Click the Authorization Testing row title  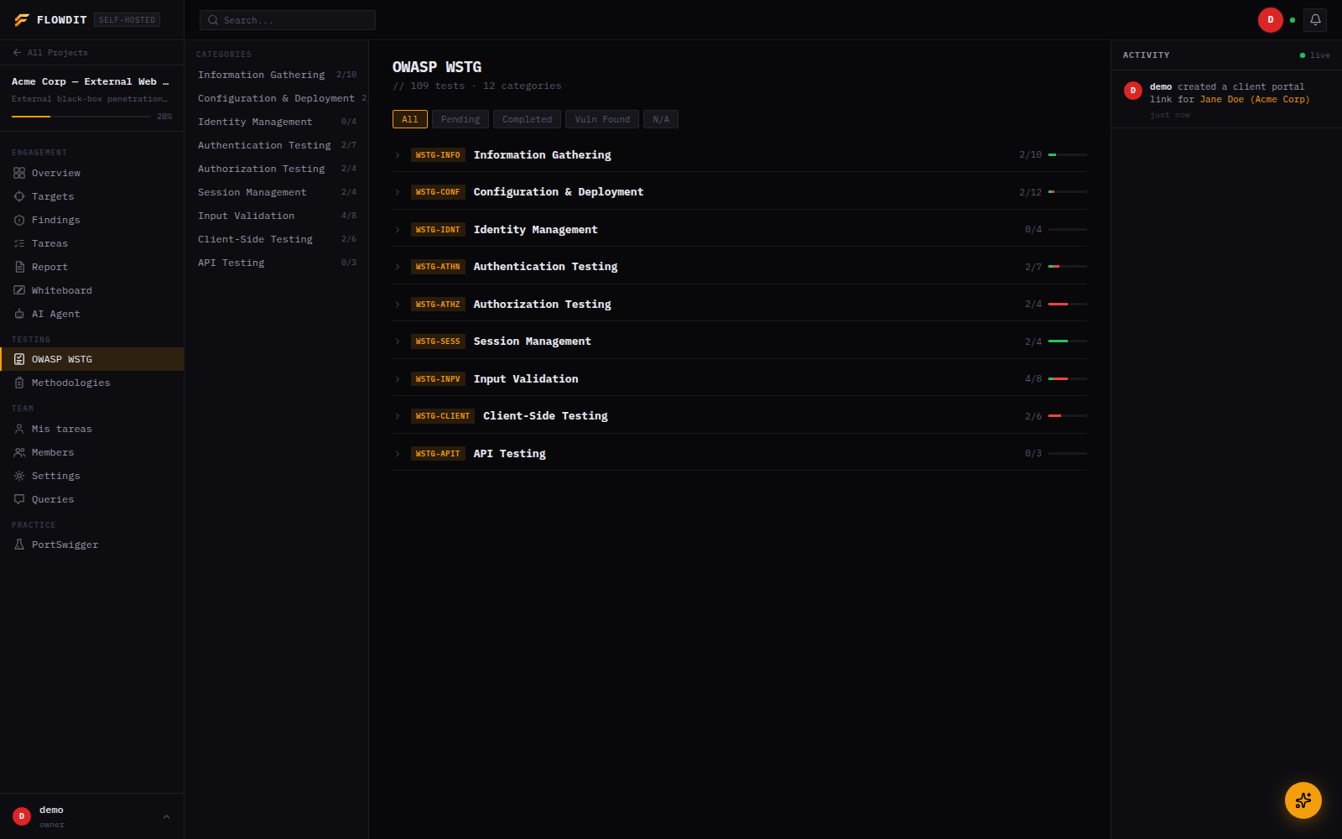click(542, 305)
